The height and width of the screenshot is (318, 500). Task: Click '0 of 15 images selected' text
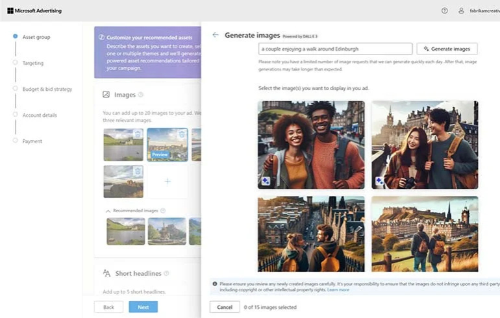coord(270,307)
